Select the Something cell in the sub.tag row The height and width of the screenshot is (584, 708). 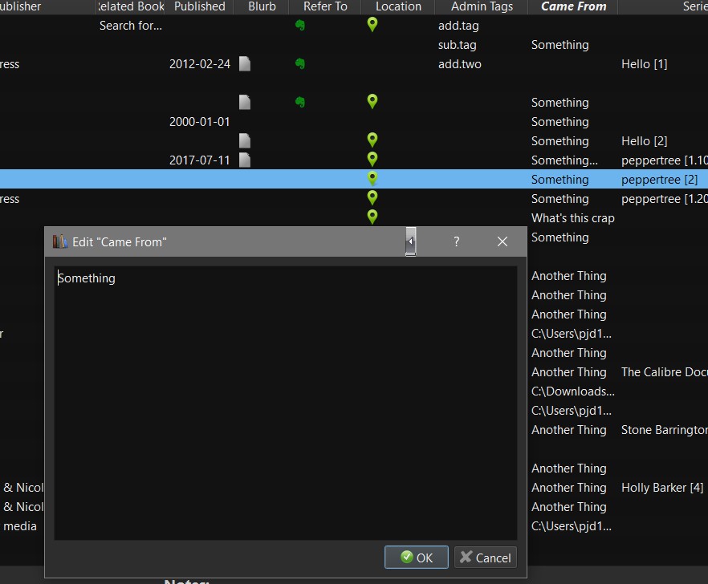click(x=560, y=45)
